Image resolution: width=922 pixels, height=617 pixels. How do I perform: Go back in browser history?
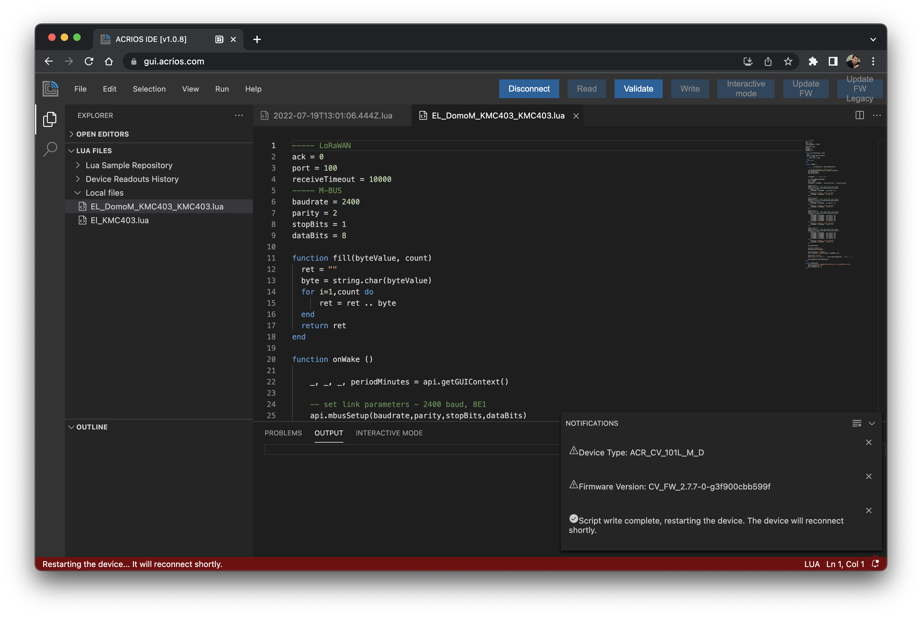point(49,61)
